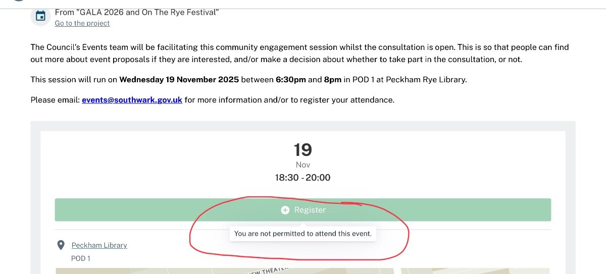The height and width of the screenshot is (274, 606).
Task: Open the Peckham Library venue link
Action: pyautogui.click(x=99, y=245)
